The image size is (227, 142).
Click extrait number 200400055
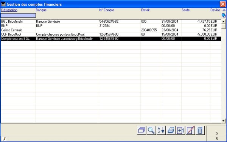click(149, 30)
